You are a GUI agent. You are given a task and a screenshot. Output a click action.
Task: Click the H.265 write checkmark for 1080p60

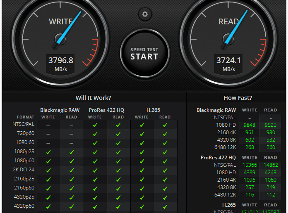coord(142,161)
